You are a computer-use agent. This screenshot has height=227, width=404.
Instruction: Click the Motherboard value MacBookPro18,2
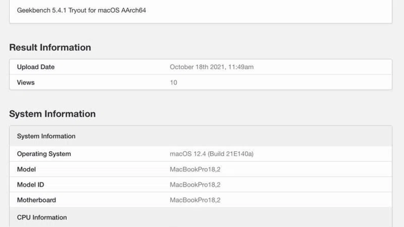point(195,200)
